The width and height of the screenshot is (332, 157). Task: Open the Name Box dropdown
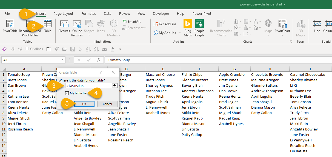tap(63, 60)
